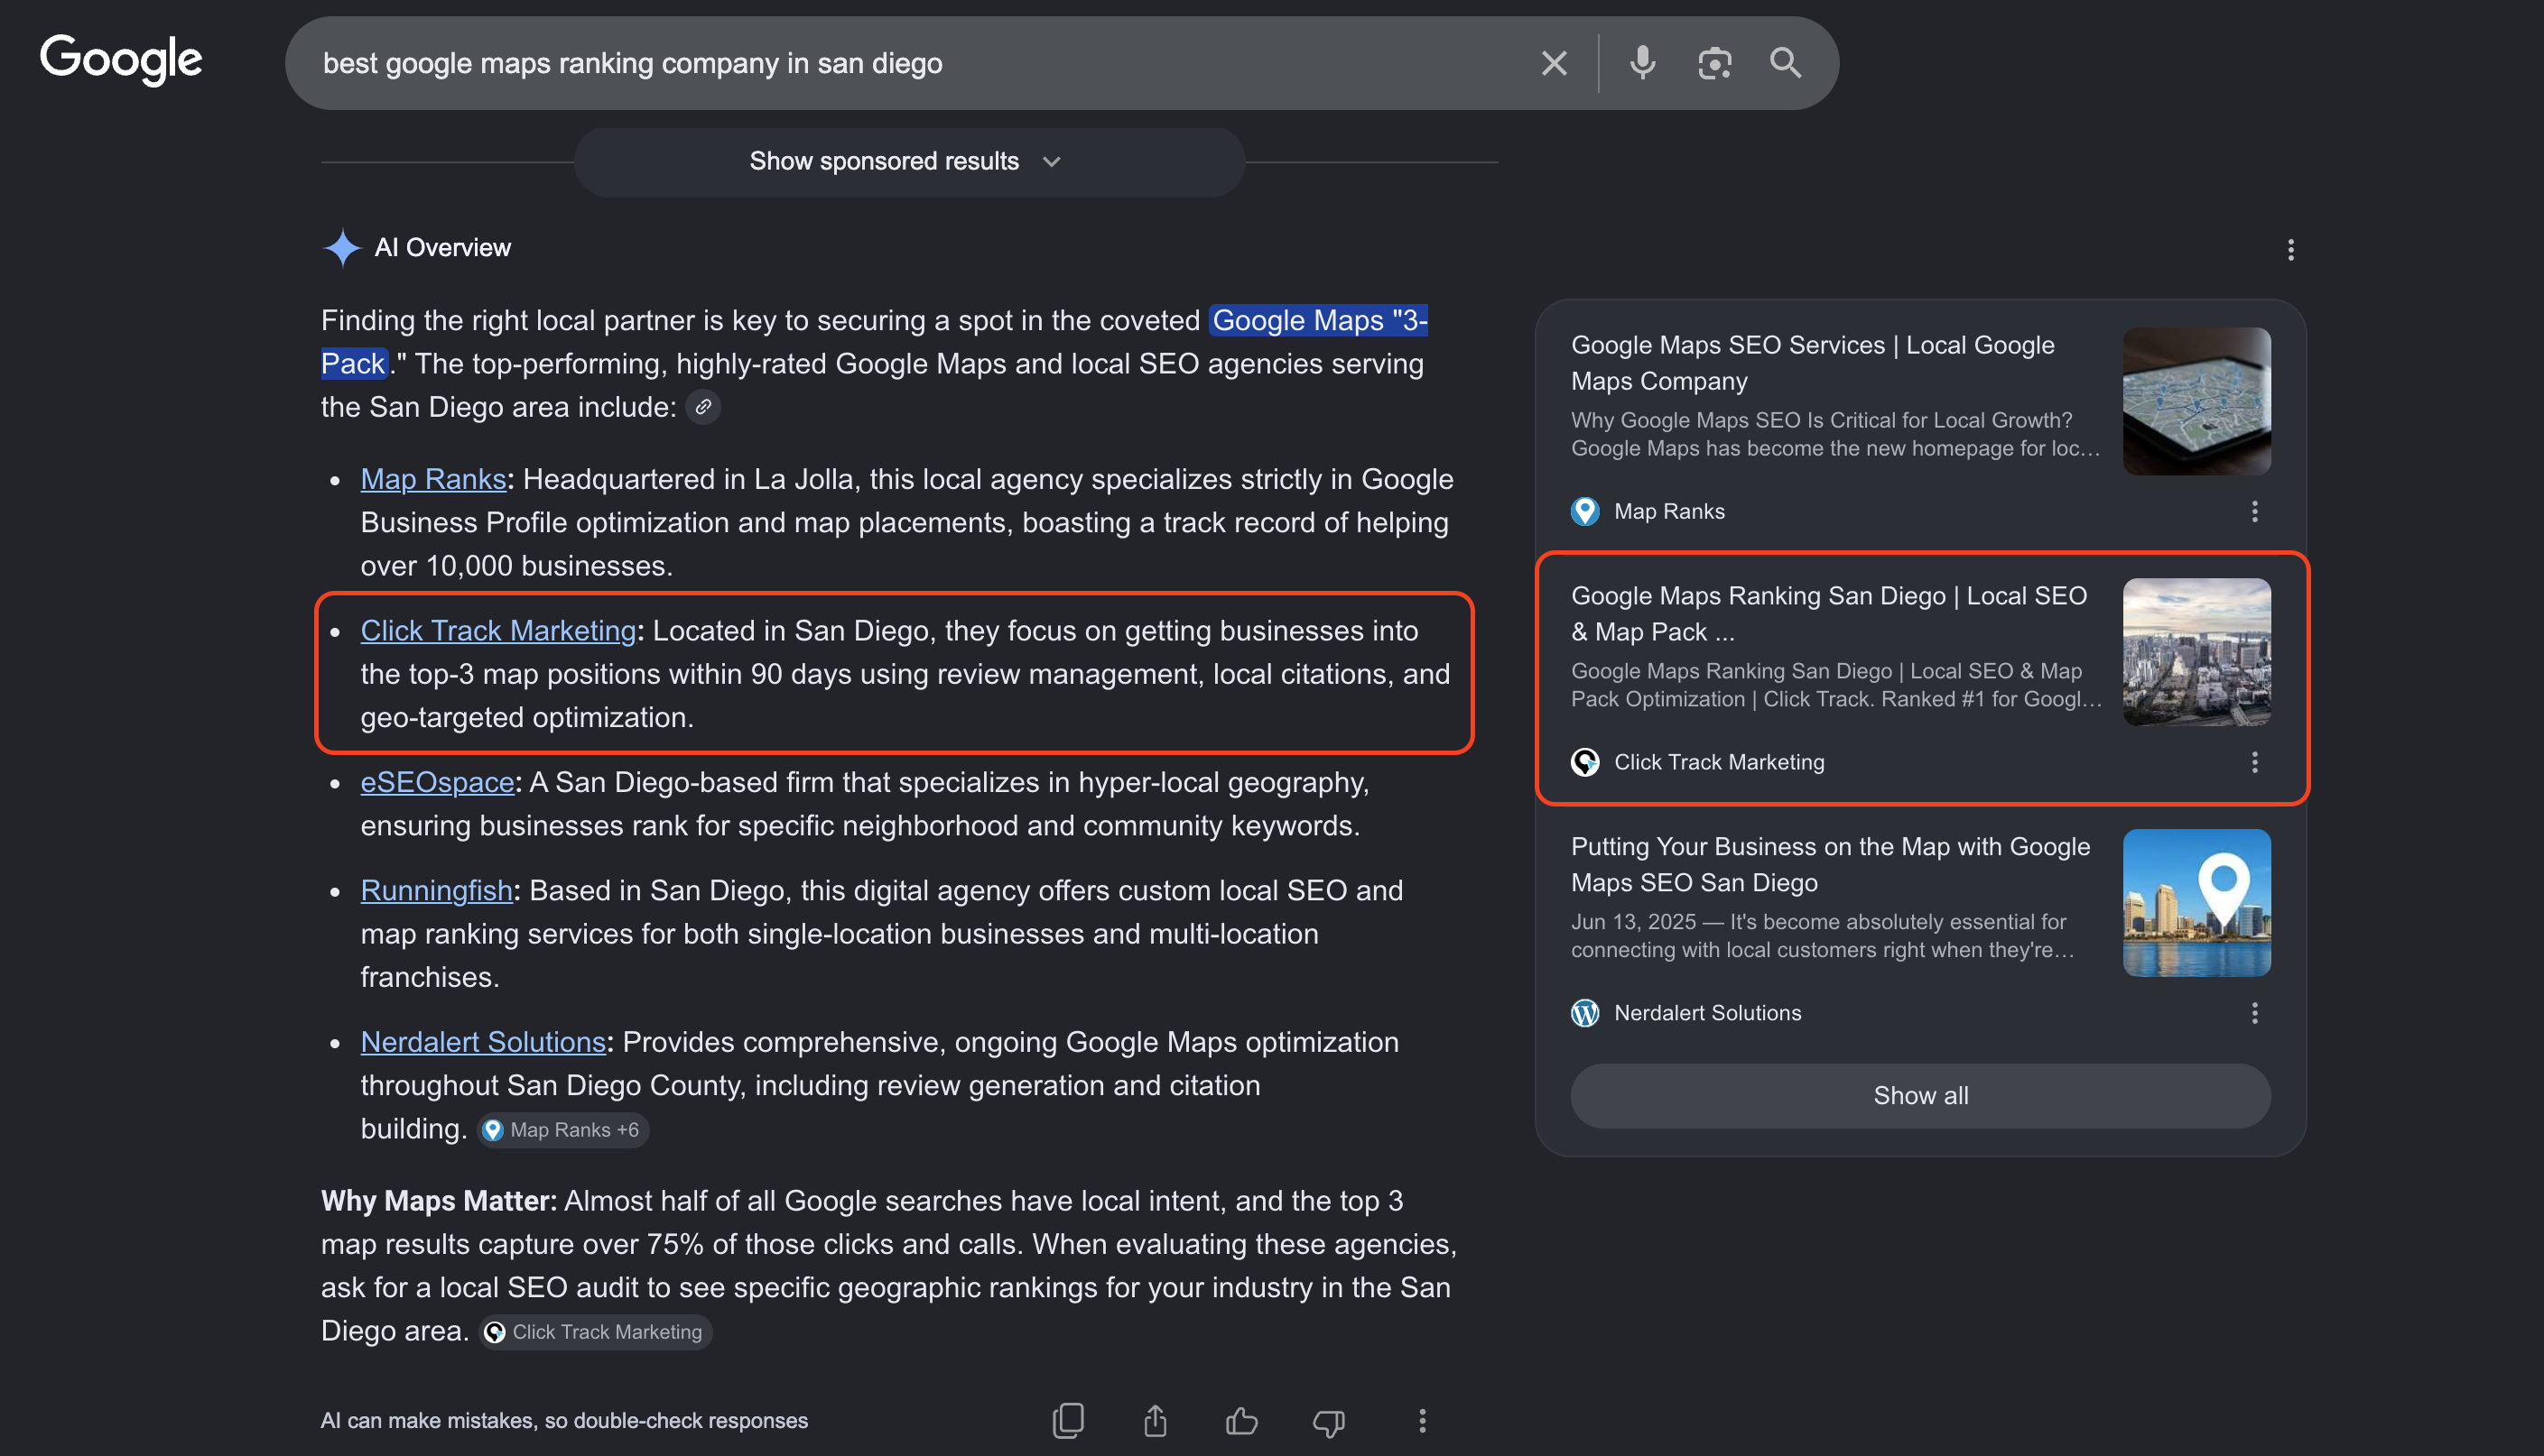Click the 'Map Ranks' source name text
This screenshot has height=1456, width=2544.
click(1669, 511)
